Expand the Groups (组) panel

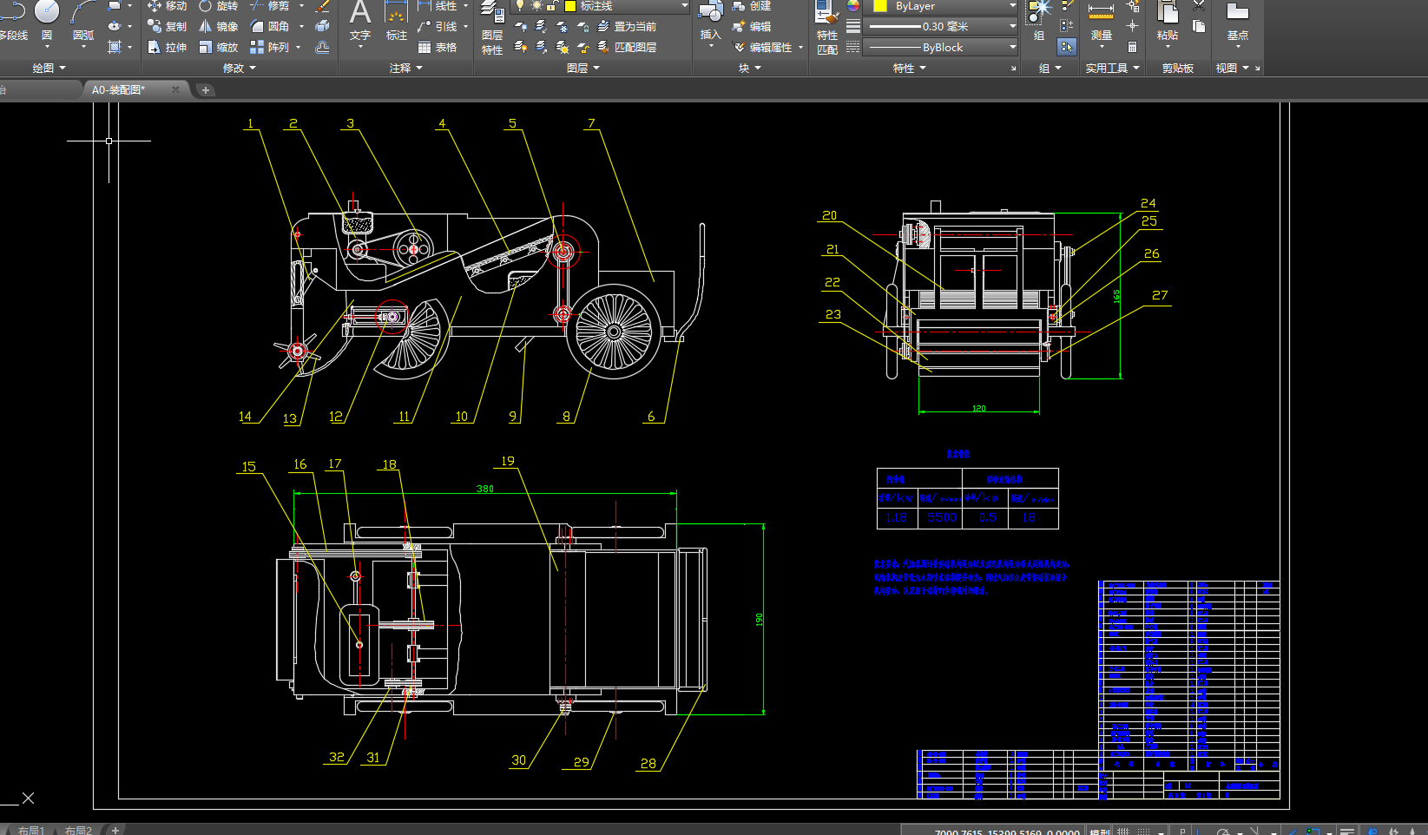pyautogui.click(x=1050, y=68)
